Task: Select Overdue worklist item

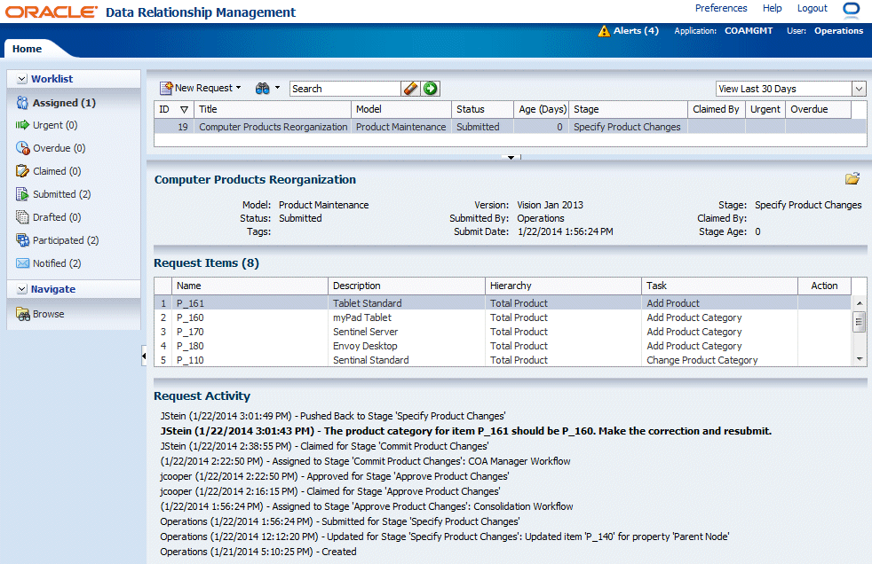Action: tap(59, 148)
